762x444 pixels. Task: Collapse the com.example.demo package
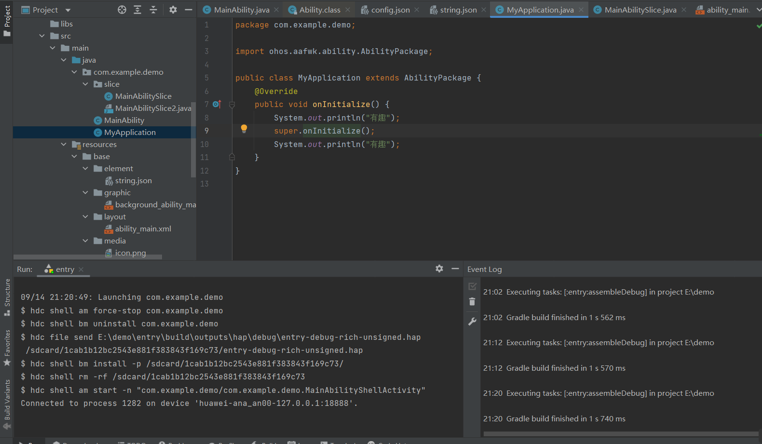(74, 72)
